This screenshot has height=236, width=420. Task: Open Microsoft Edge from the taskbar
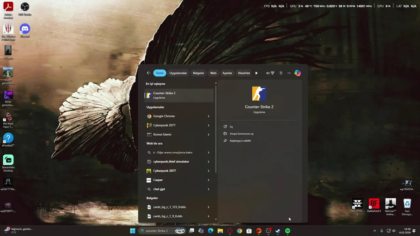211,231
